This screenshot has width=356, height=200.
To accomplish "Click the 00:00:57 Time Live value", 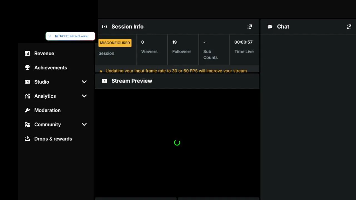I will tap(243, 42).
